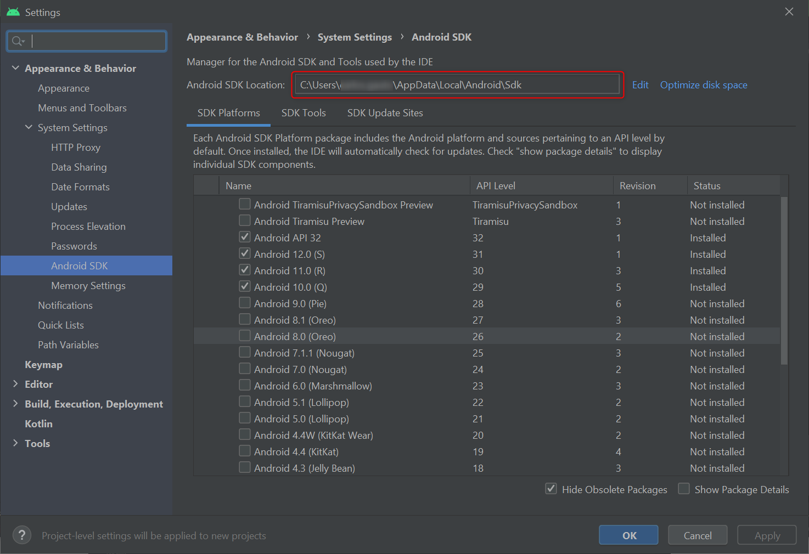Click the SDK table vertical scrollbar
The height and width of the screenshot is (554, 809).
point(784,280)
